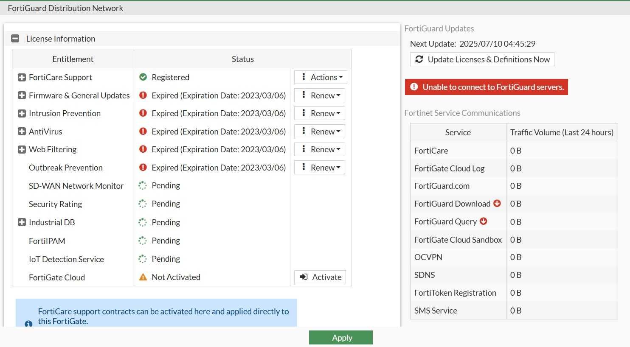Image resolution: width=630 pixels, height=347 pixels.
Task: Click the FortiGuard Distribution Network page title
Action: pyautogui.click(x=65, y=8)
